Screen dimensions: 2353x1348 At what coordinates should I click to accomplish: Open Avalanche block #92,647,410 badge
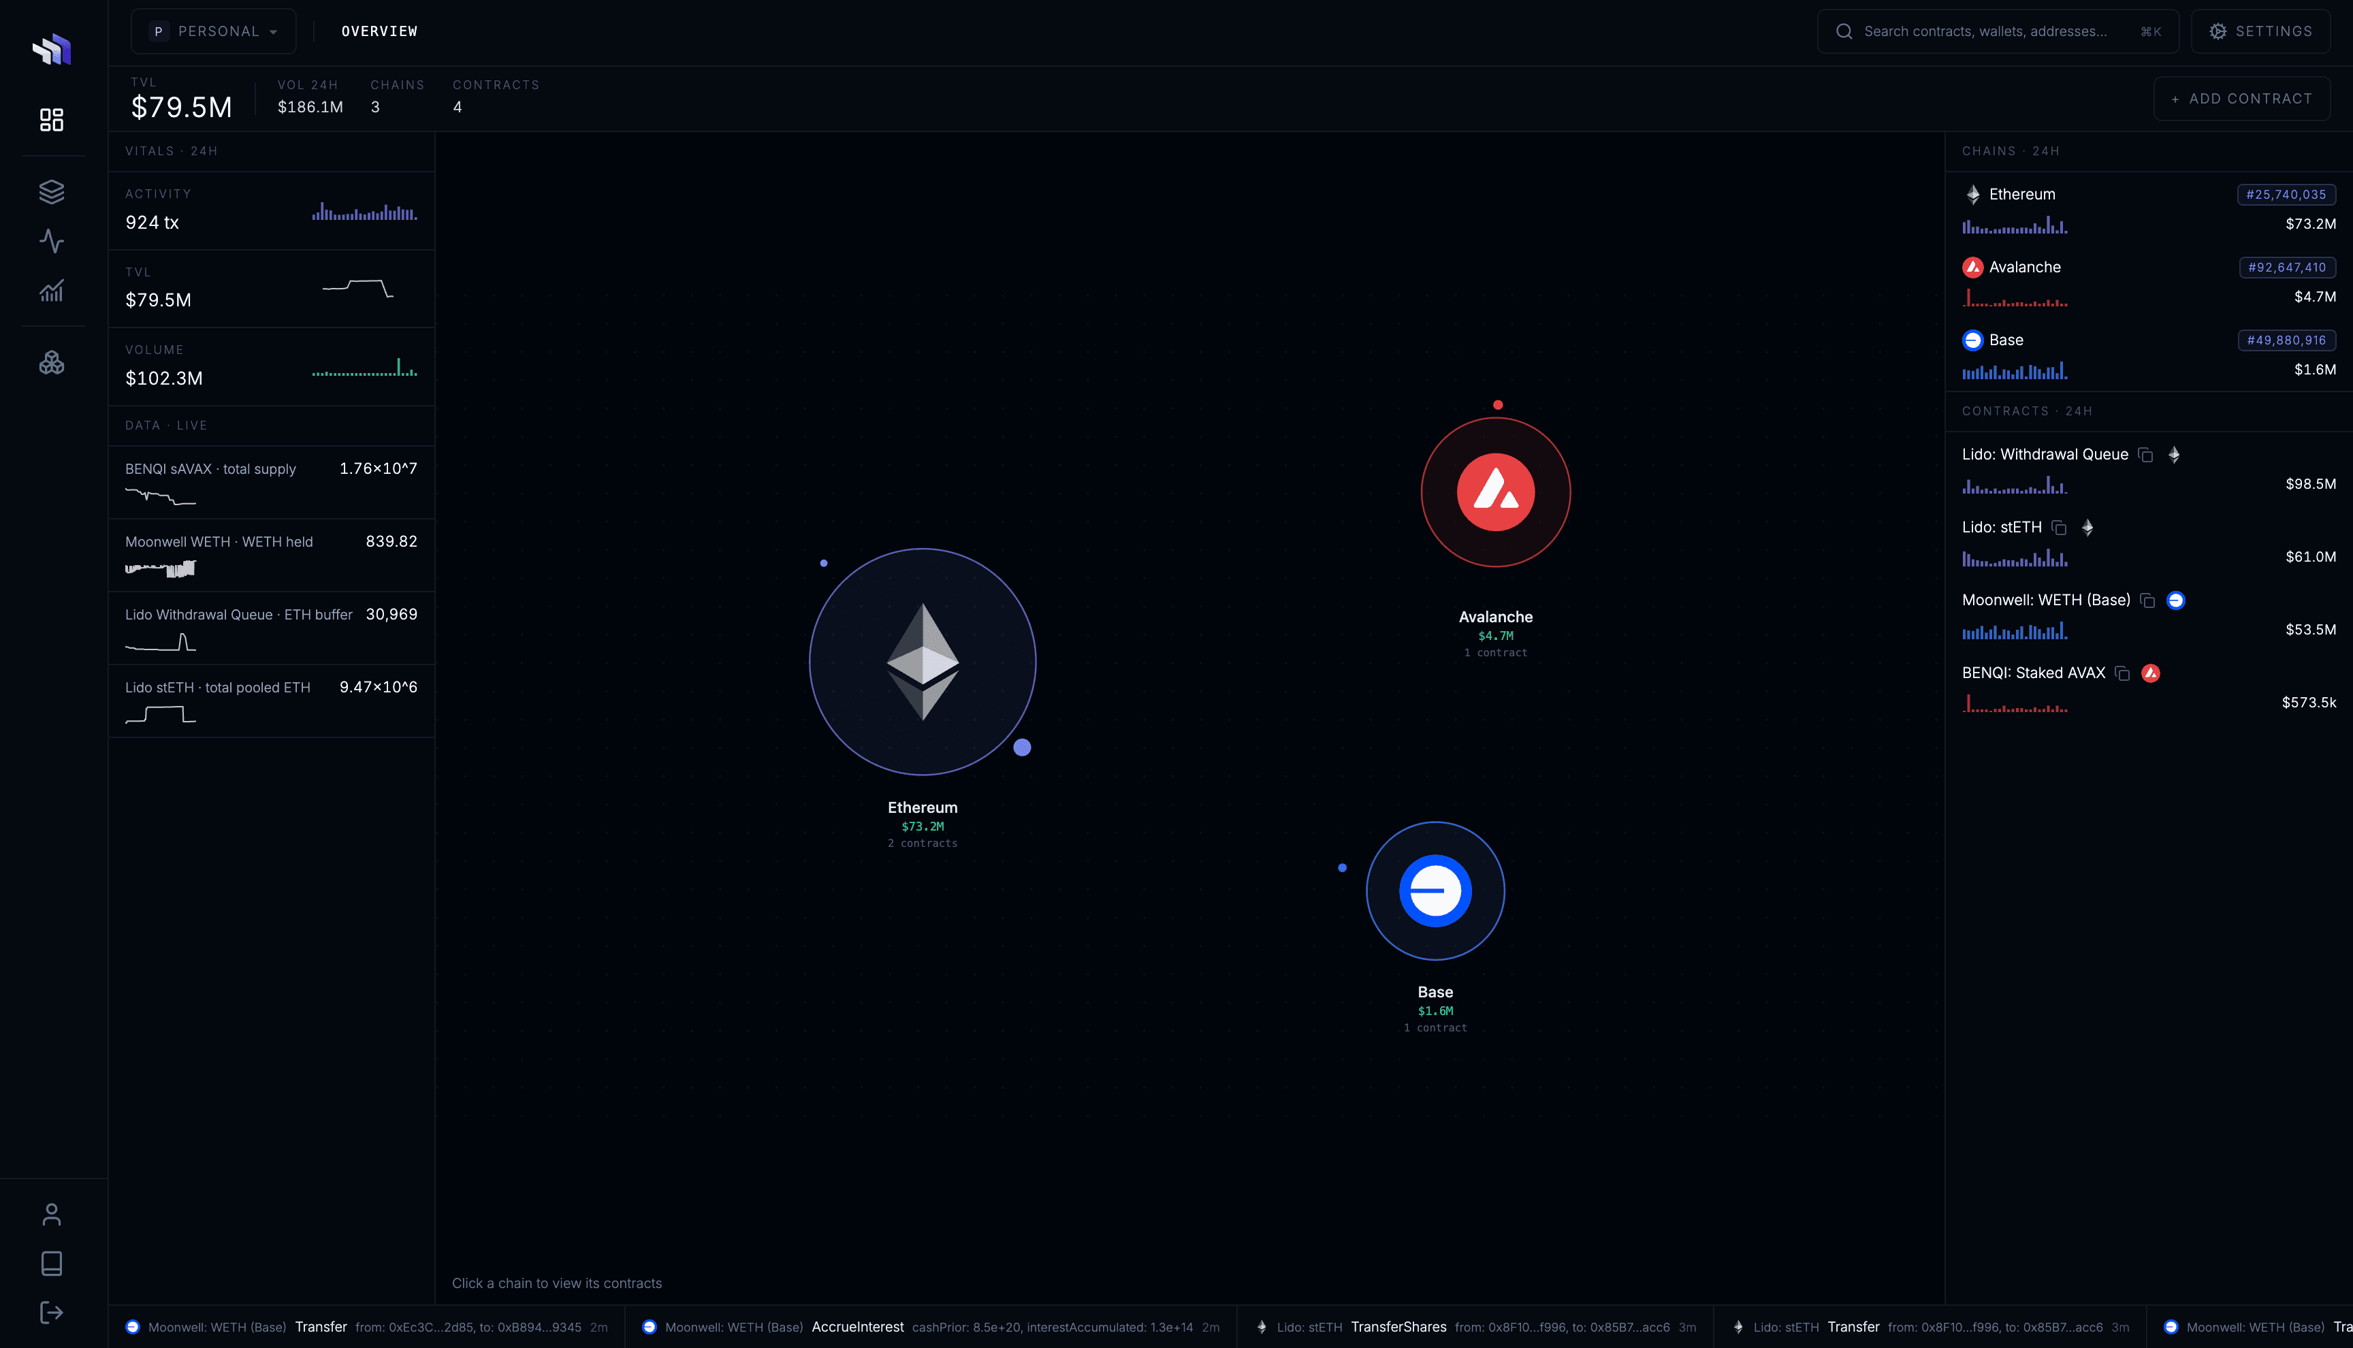(x=2286, y=268)
